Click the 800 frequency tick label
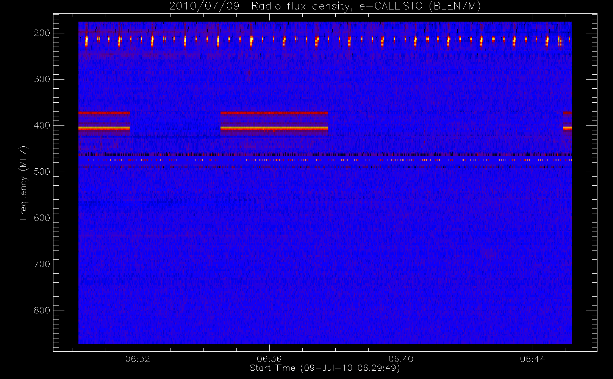The height and width of the screenshot is (379, 613). 42,310
